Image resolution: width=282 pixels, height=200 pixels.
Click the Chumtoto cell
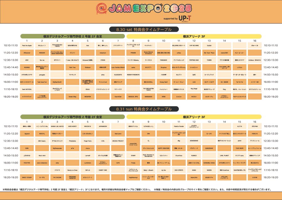179,155
